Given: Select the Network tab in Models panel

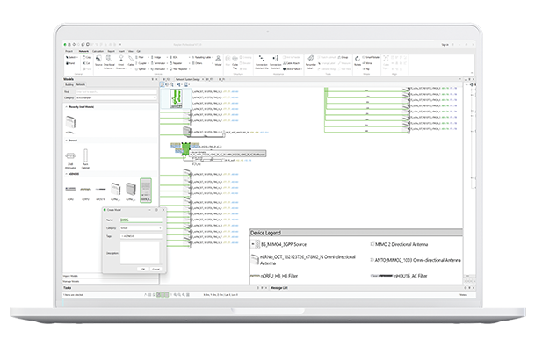Looking at the screenshot, I should pos(81,84).
